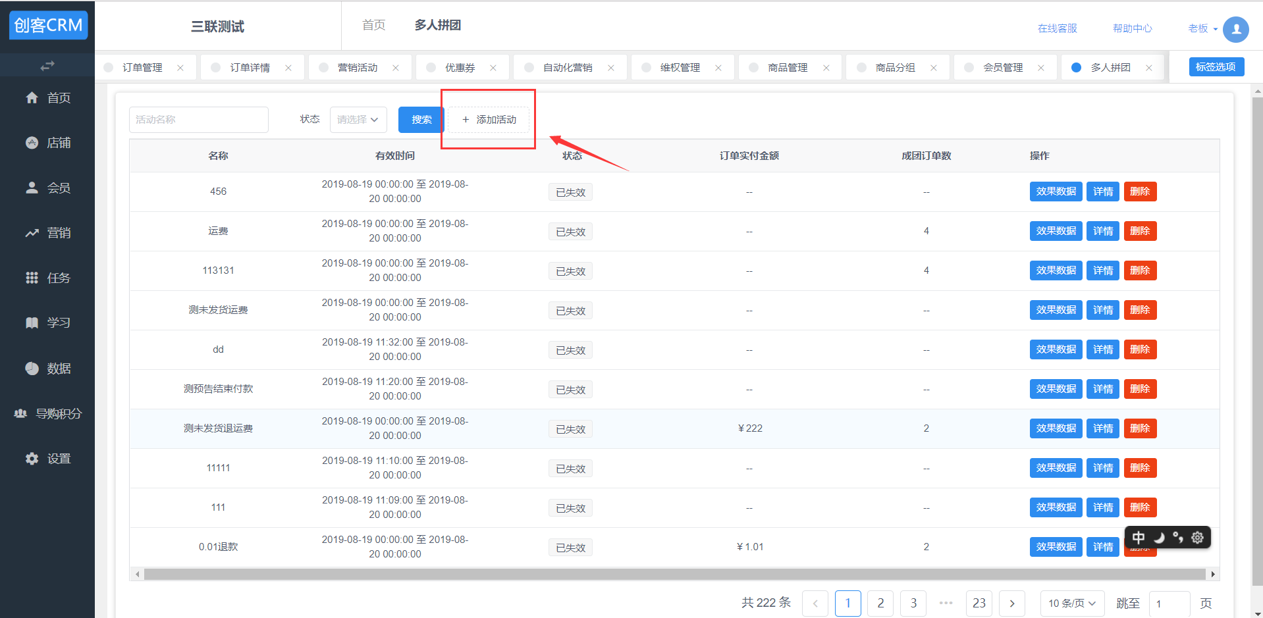Viewport: 1263px width, 618px height.
Task: Click the 首页 house icon in the sidebar
Action: tap(32, 97)
